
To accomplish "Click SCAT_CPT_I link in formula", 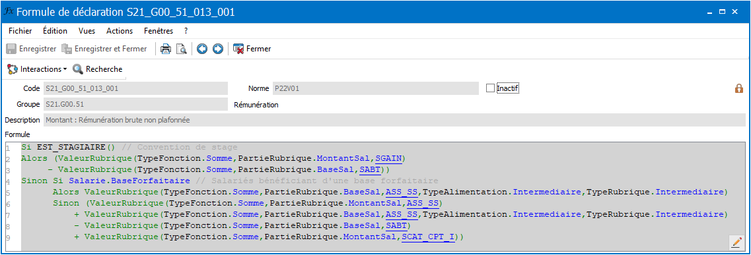I will [428, 237].
